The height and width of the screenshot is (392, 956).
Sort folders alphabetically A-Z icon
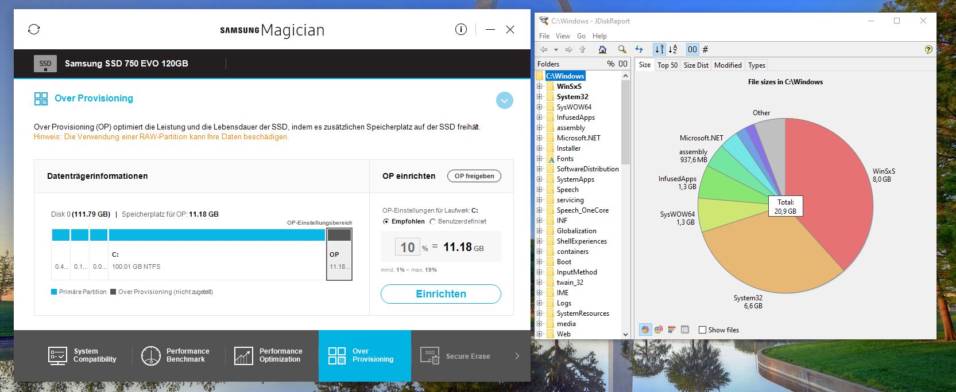click(673, 49)
